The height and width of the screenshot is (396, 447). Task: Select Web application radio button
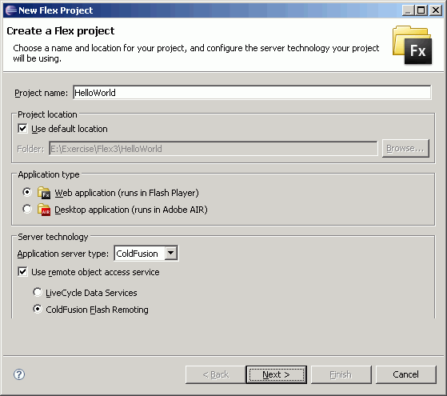[27, 192]
